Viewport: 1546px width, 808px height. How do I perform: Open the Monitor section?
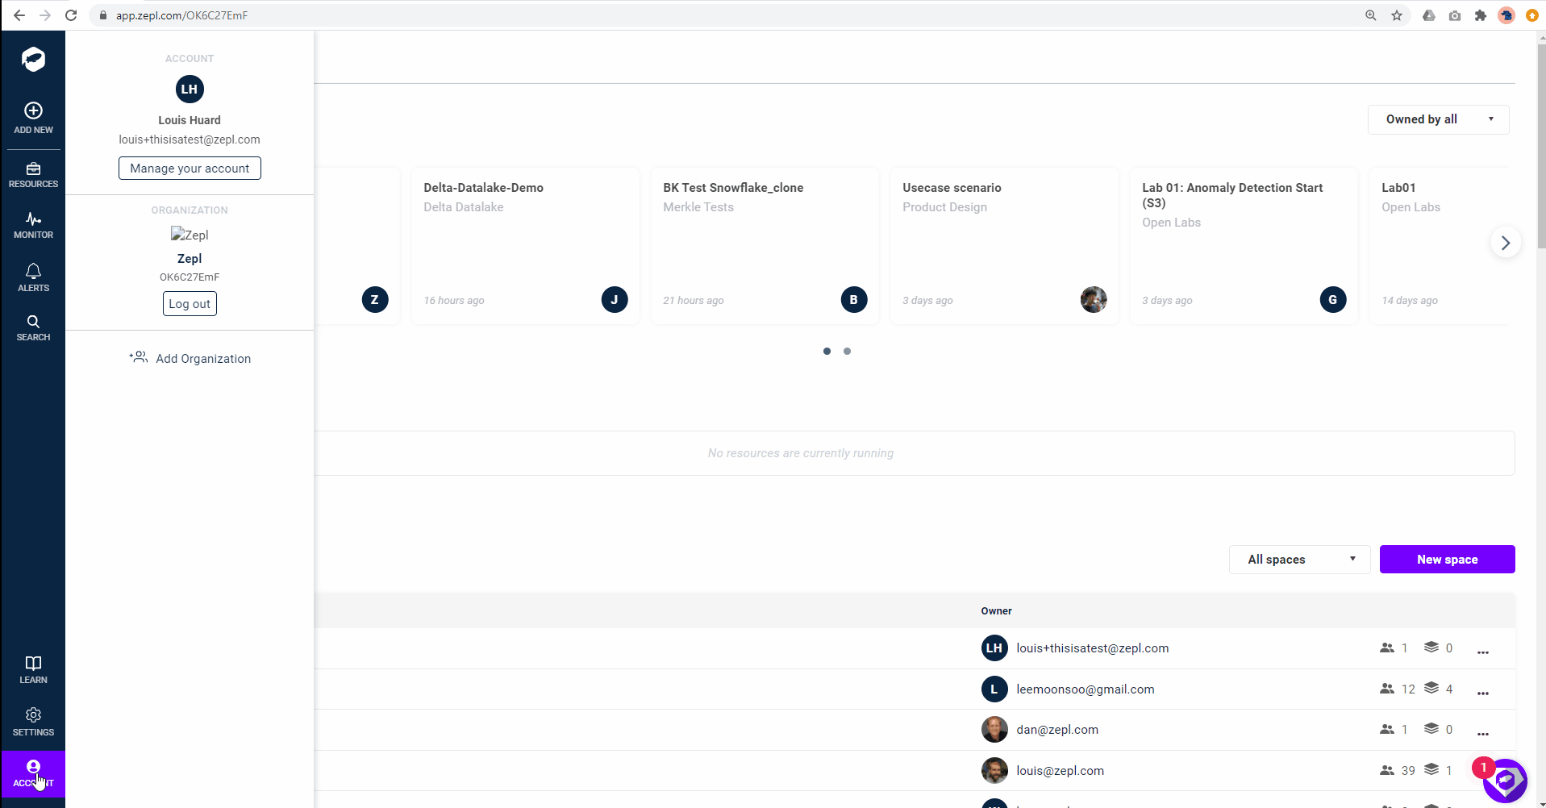coord(33,225)
